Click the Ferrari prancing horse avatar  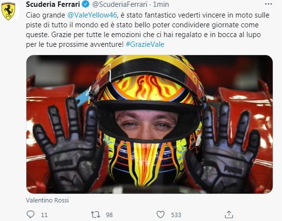[x=8, y=11]
